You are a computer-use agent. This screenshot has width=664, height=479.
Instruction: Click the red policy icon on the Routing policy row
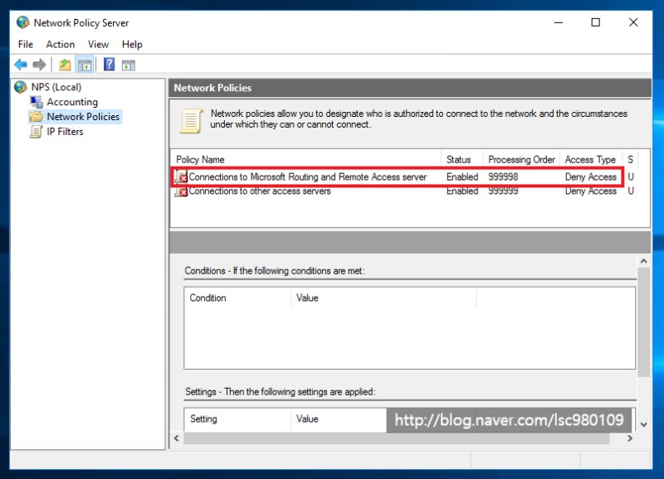point(180,177)
